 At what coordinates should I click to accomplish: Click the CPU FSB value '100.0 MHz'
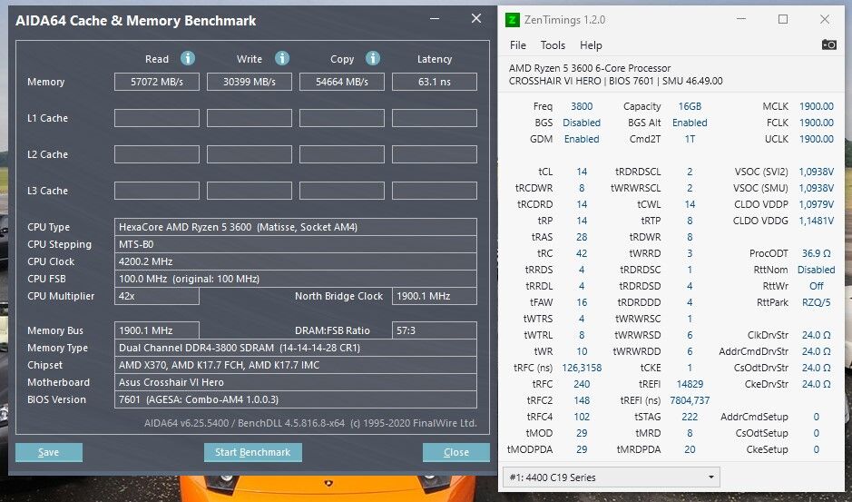[x=296, y=279]
